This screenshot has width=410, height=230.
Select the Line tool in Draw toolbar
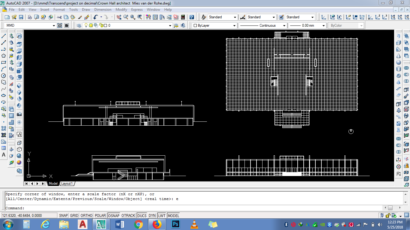tap(4, 36)
